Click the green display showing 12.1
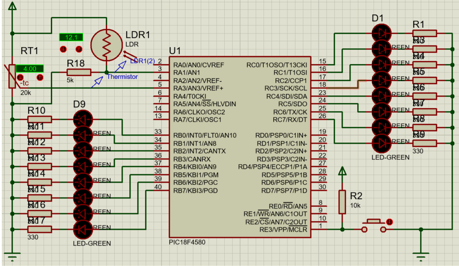Image resolution: width=459 pixels, height=266 pixels. pos(71,37)
